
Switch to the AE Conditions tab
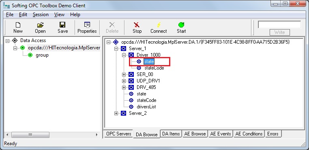pyautogui.click(x=249, y=134)
